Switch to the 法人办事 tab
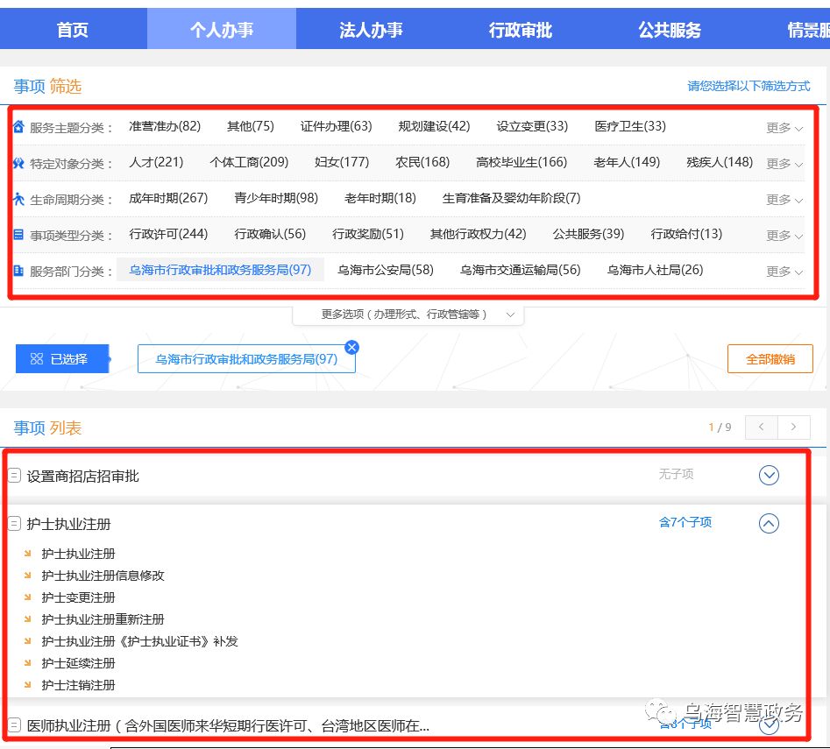Viewport: 830px width, 749px height. pos(371,29)
